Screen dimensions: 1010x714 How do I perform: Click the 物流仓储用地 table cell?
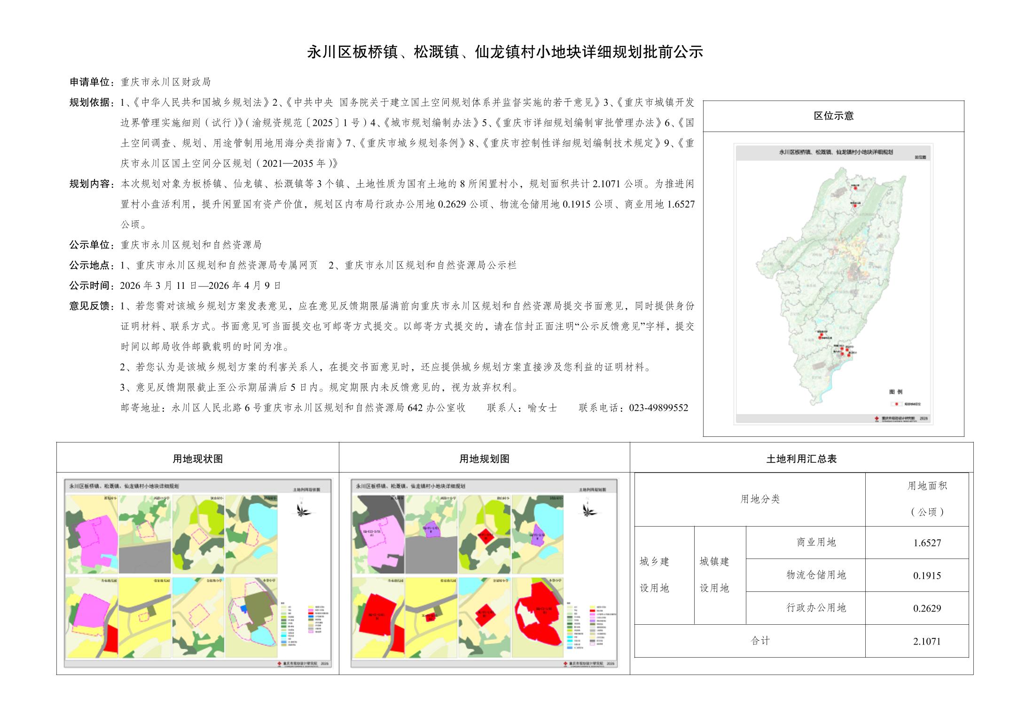pyautogui.click(x=816, y=575)
